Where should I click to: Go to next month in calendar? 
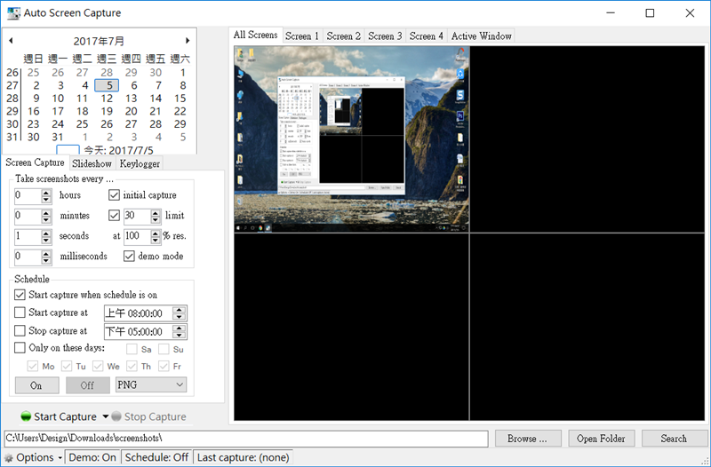pos(188,41)
